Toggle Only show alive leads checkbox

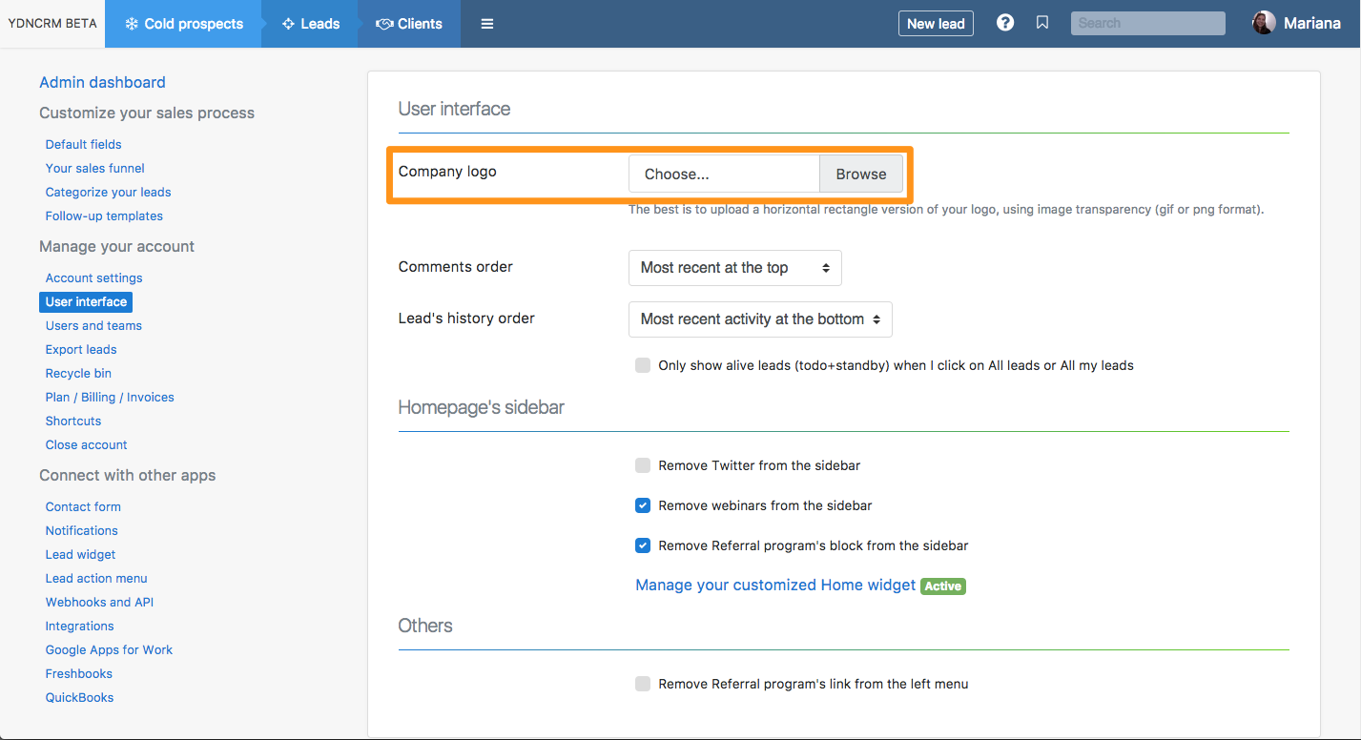tap(643, 365)
